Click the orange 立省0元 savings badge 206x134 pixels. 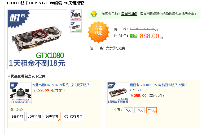[98, 32]
